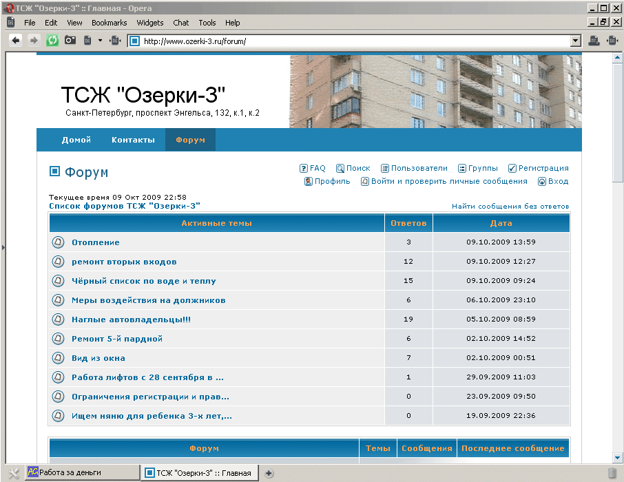Click the topic icon beside Ремонт 5-й пардной
The image size is (624, 482).
pos(58,339)
